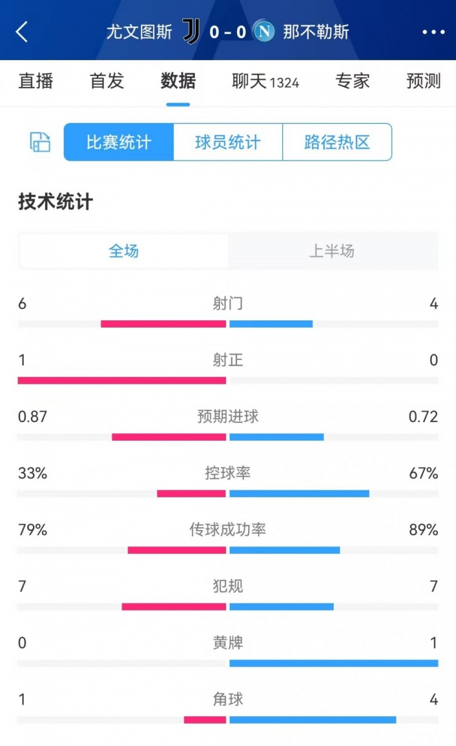Open the 聊天 chat tab
The image size is (456, 746).
tap(265, 81)
